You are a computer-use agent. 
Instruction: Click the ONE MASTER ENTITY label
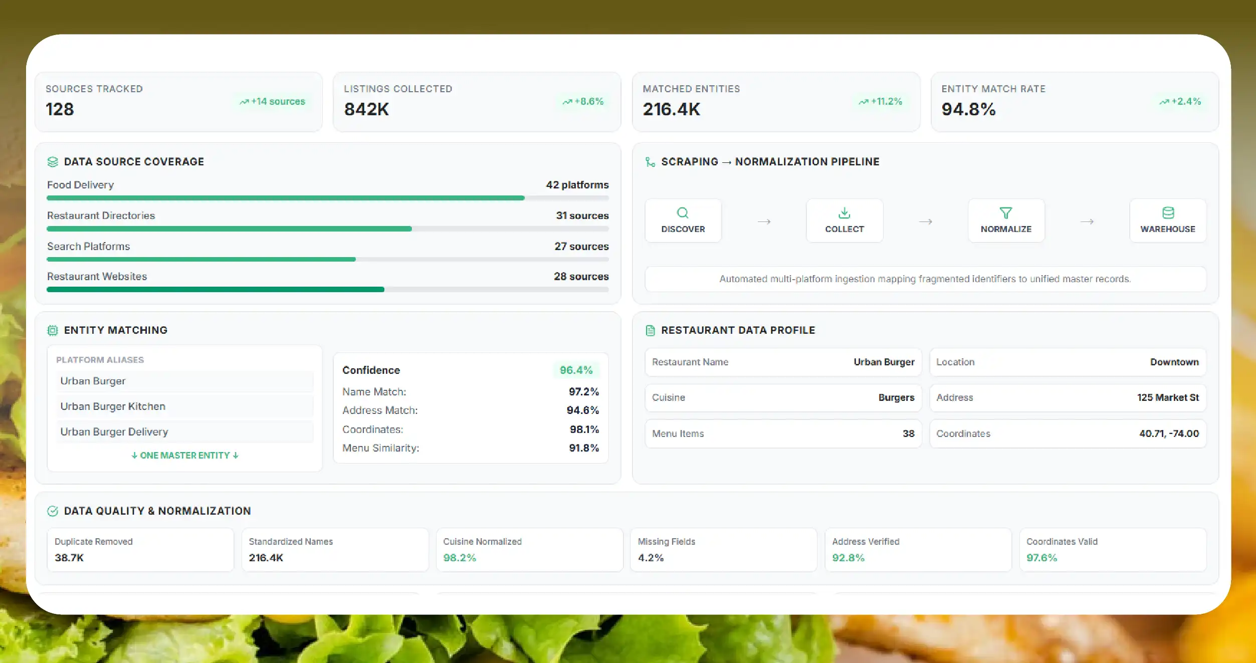click(184, 456)
